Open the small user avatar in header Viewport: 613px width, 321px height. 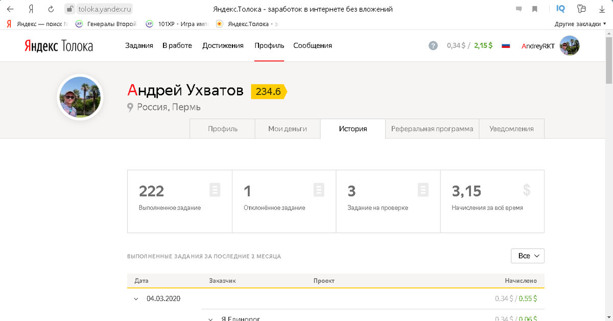[570, 45]
